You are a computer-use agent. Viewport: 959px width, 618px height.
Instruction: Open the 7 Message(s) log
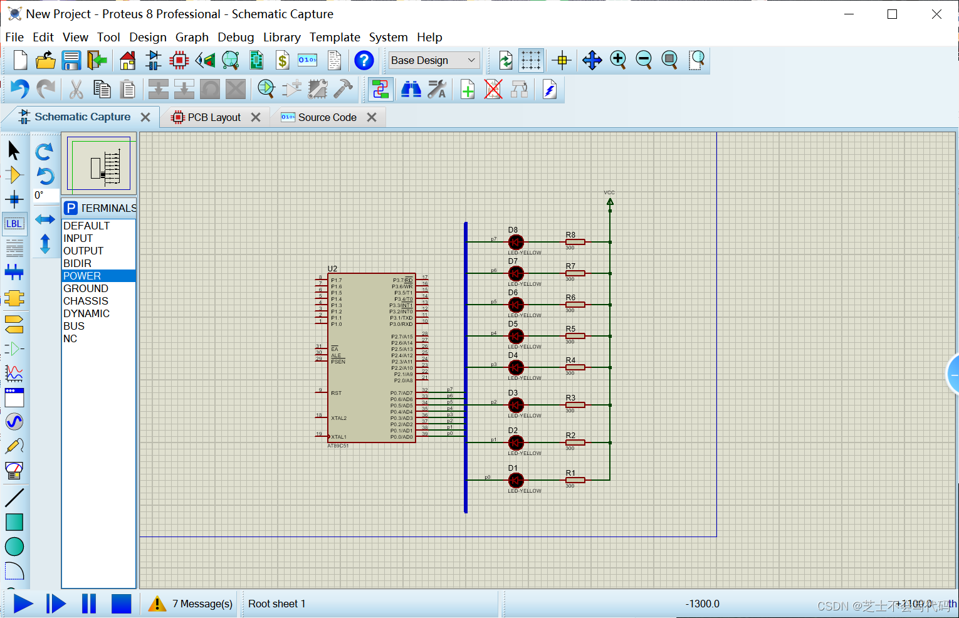pyautogui.click(x=191, y=604)
